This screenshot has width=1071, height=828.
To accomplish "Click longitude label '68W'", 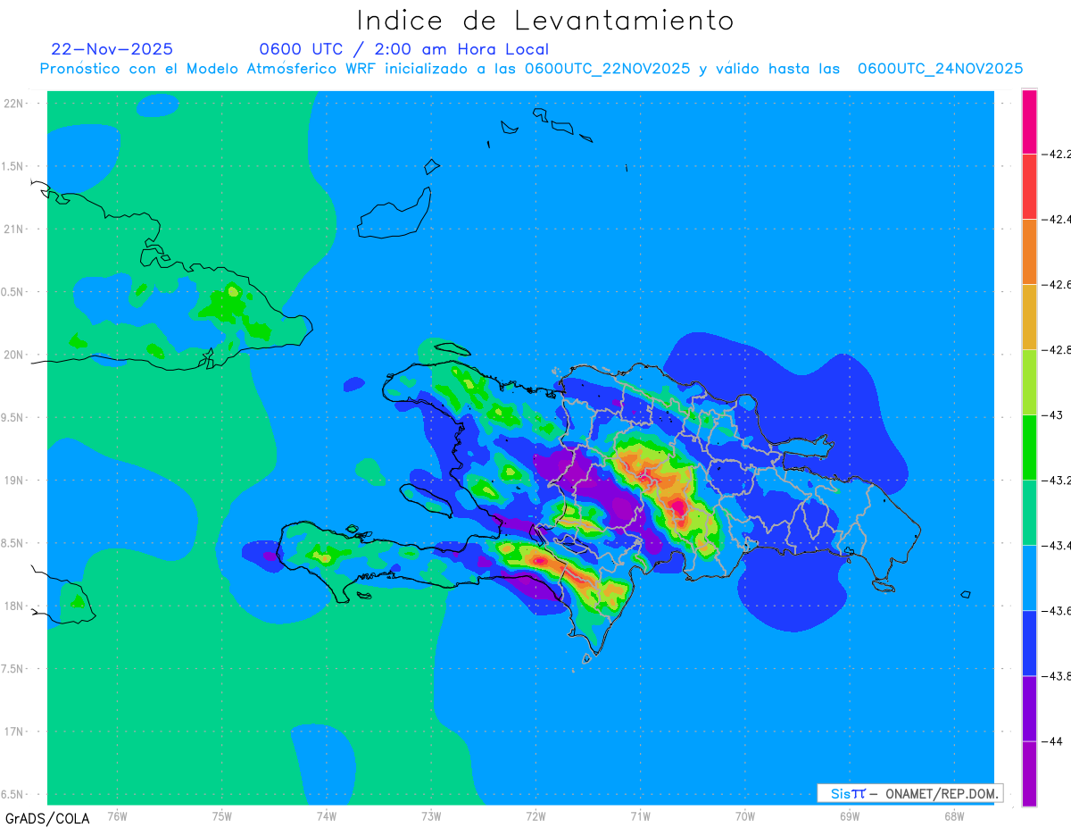I will pyautogui.click(x=954, y=815).
